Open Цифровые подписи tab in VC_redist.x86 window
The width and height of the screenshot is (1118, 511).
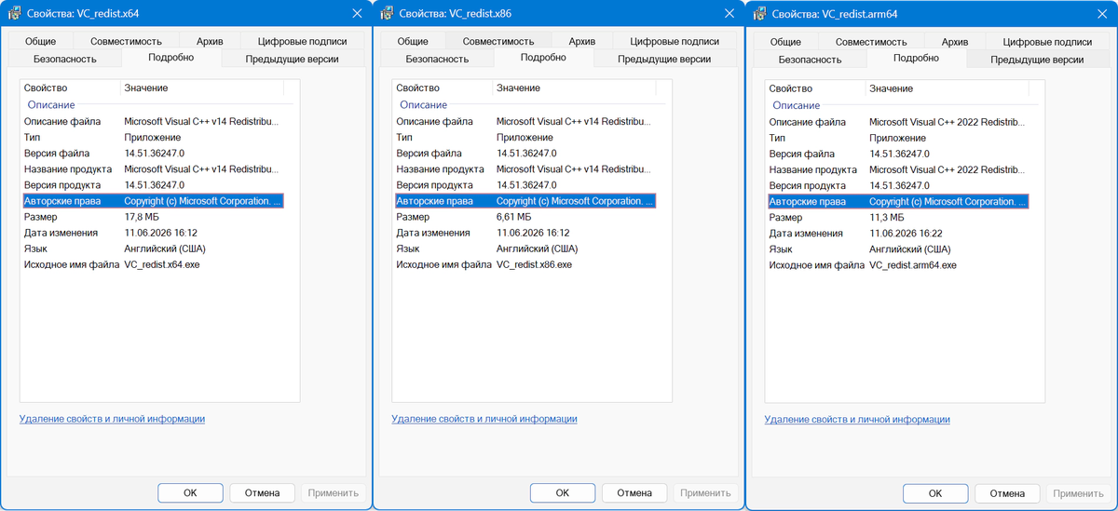675,41
